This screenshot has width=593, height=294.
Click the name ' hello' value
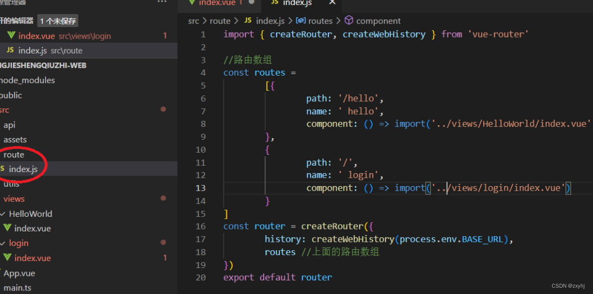click(x=359, y=111)
